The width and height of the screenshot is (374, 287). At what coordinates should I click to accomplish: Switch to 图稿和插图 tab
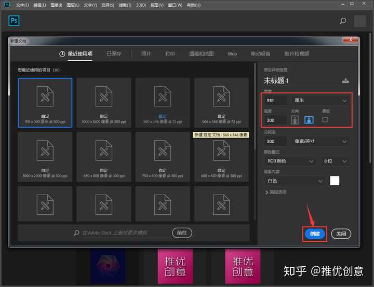point(202,54)
